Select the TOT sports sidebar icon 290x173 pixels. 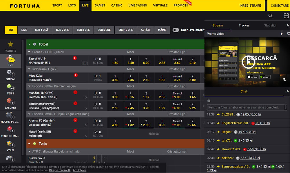click(x=10, y=61)
